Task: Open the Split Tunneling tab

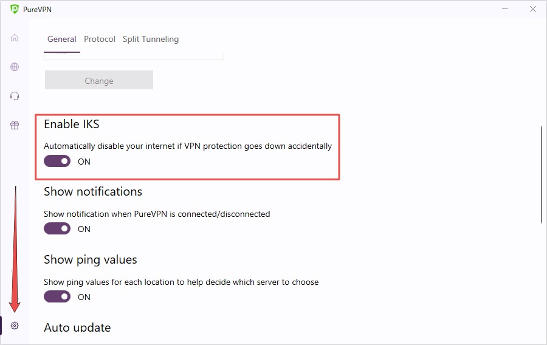Action: point(151,39)
